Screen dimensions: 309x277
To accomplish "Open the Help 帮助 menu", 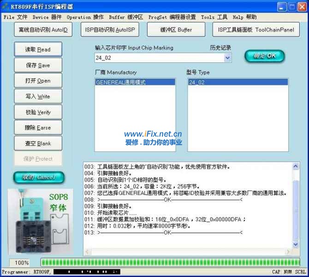I will pos(244,17).
